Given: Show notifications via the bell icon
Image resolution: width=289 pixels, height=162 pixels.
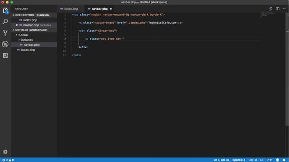Looking at the screenshot, I should pos(284,160).
